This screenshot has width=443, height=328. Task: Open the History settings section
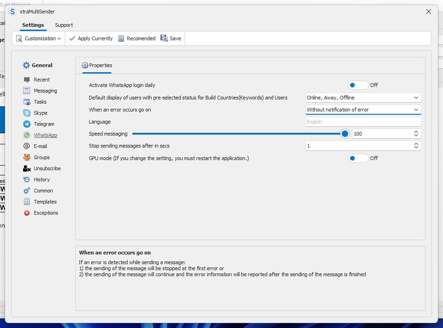(37, 179)
